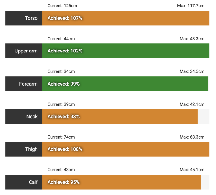Click the Max: 45.1cm value
The height and width of the screenshot is (195, 216).
[x=192, y=170]
